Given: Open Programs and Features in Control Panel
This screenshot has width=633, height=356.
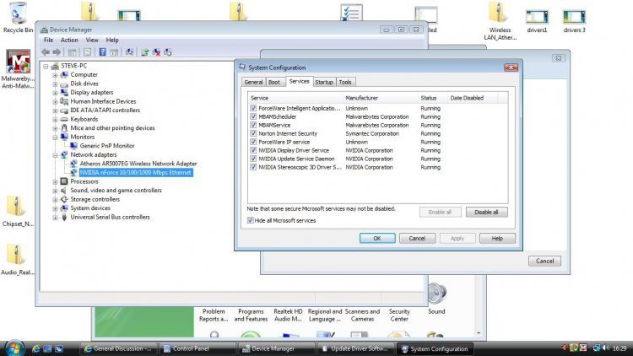Looking at the screenshot, I should point(251,315).
